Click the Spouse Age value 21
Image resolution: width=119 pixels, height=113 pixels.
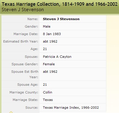click(x=45, y=85)
